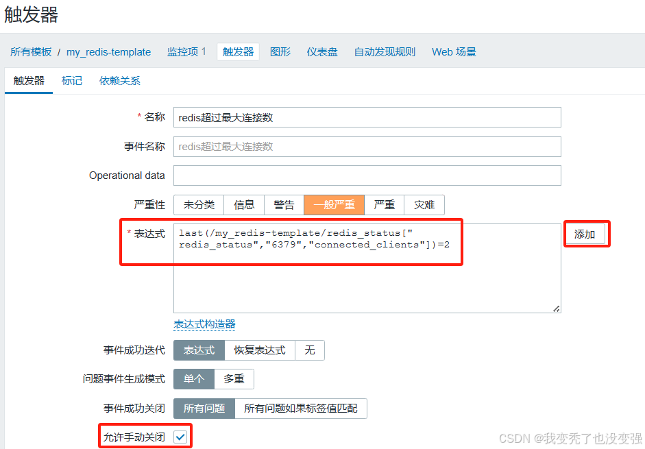The image size is (645, 449).
Task: Set severity to 信息
Action: [244, 205]
